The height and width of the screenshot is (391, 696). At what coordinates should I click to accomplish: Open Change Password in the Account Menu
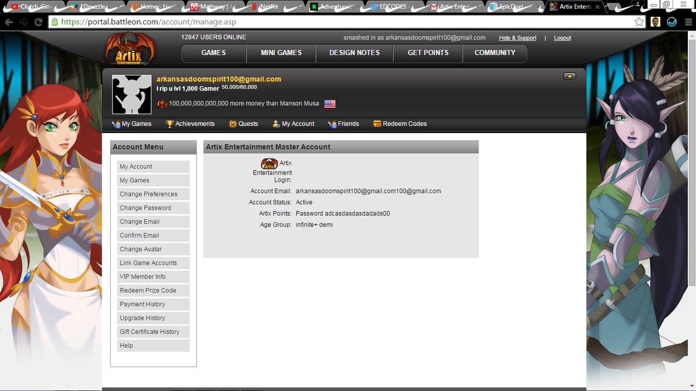(x=153, y=208)
